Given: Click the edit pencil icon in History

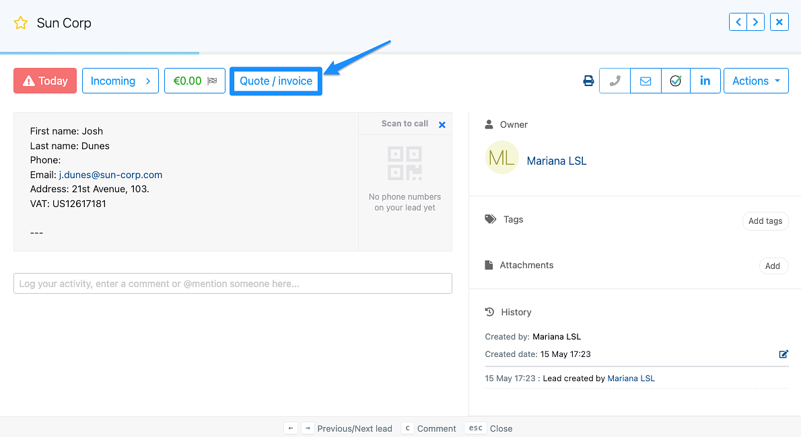Looking at the screenshot, I should click(783, 354).
